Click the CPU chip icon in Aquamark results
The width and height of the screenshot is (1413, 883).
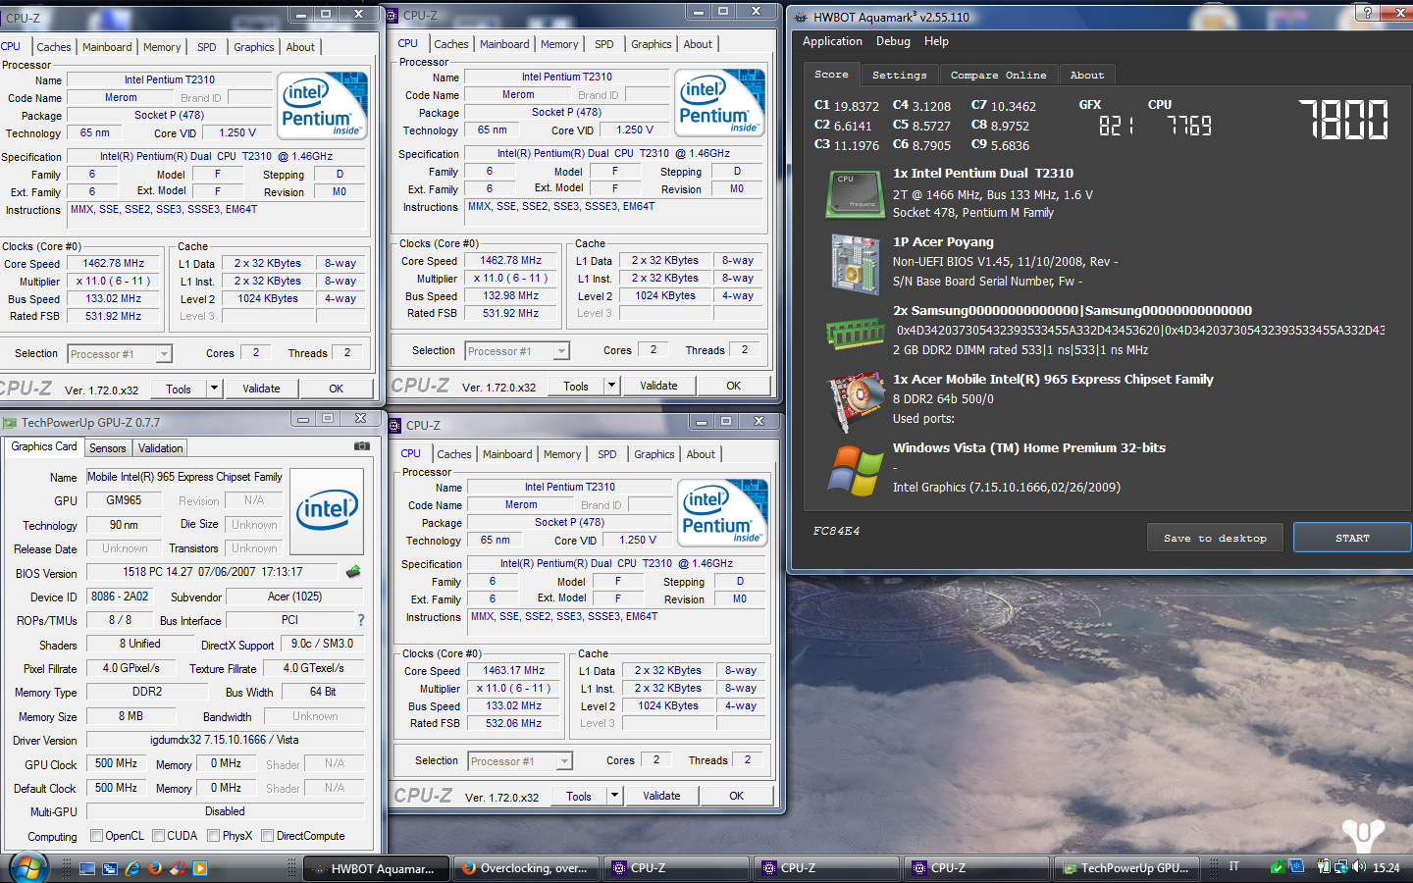(x=856, y=194)
